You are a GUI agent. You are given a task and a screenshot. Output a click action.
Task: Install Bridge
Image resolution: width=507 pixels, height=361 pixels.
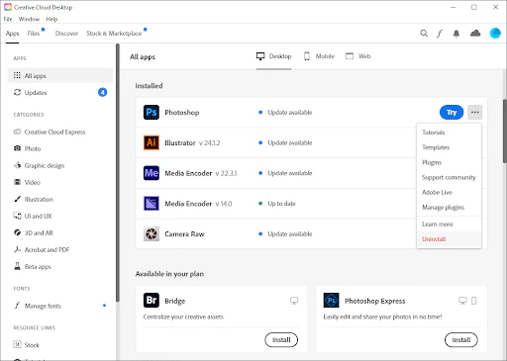[x=281, y=339]
